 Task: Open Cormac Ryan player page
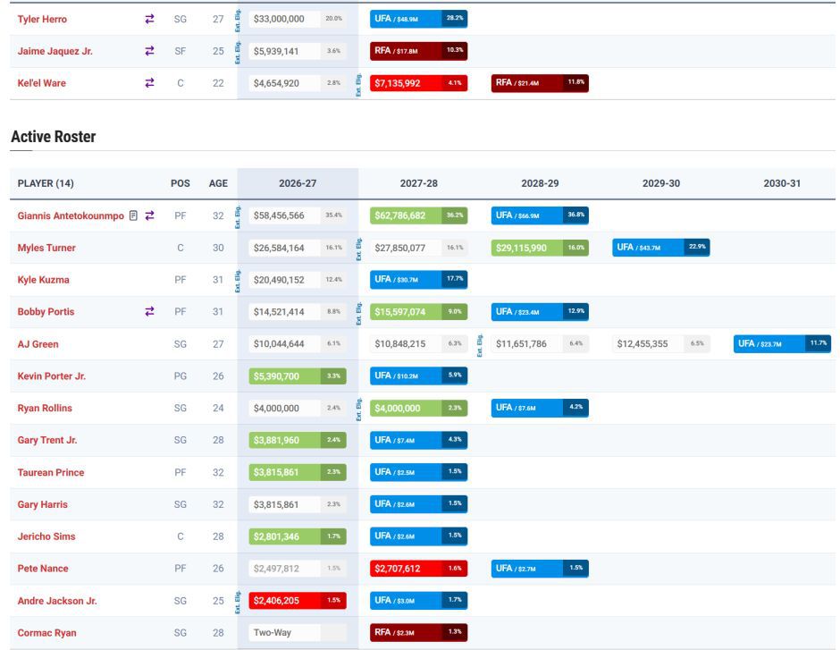coord(46,633)
